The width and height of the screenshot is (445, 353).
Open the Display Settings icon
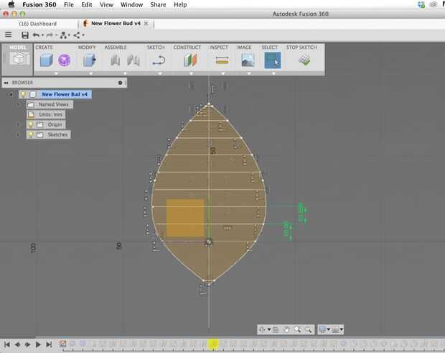[x=322, y=330]
